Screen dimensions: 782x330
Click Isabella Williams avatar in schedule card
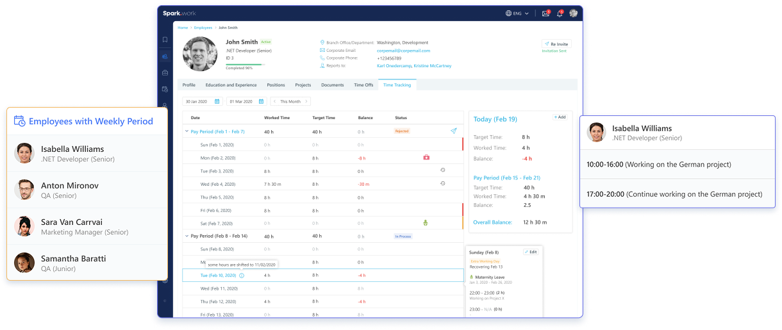(597, 132)
